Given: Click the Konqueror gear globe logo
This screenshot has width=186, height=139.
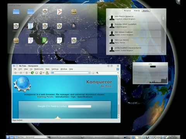Looking at the screenshot, I should (x=22, y=84).
